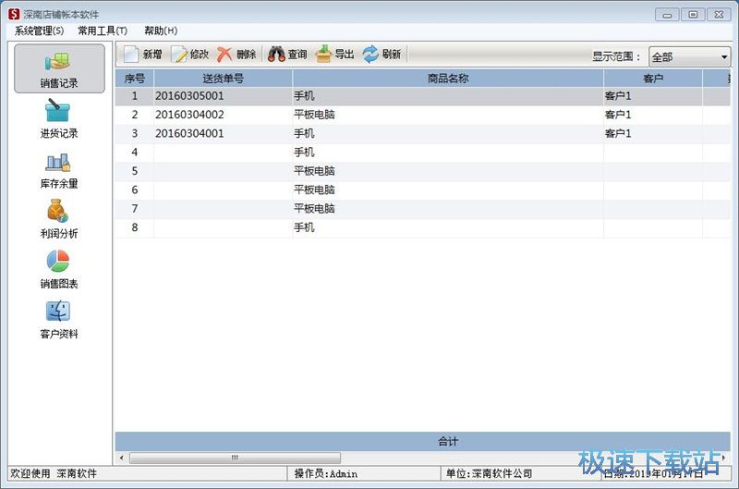Close the 深南店铺帐本软件 window
Image resolution: width=739 pixels, height=489 pixels.
719,15
